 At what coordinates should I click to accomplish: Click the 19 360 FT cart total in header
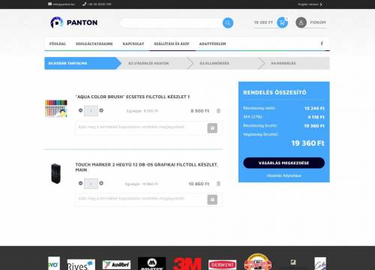pyautogui.click(x=263, y=22)
